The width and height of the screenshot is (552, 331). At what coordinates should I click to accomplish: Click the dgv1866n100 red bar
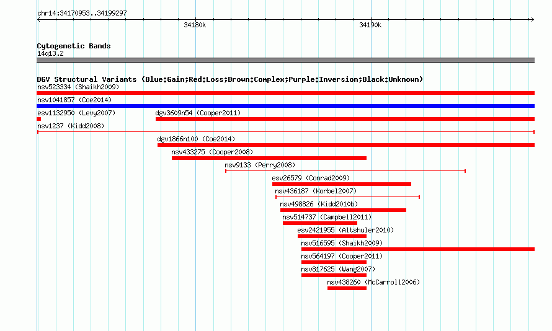pyautogui.click(x=346, y=145)
